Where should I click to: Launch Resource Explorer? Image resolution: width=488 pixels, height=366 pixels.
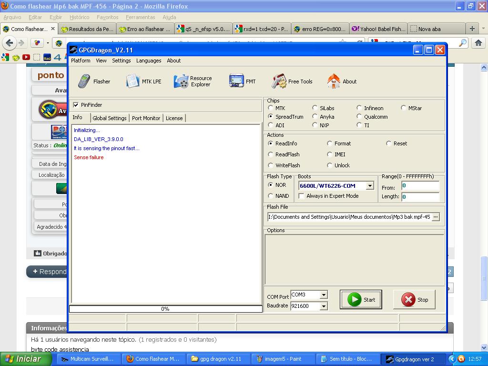tap(193, 81)
